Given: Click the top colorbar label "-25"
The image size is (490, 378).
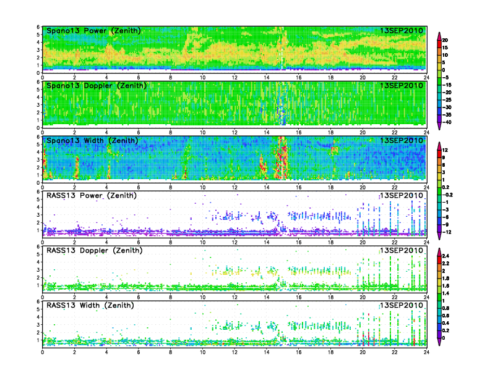Looking at the screenshot, I should pos(447,100).
